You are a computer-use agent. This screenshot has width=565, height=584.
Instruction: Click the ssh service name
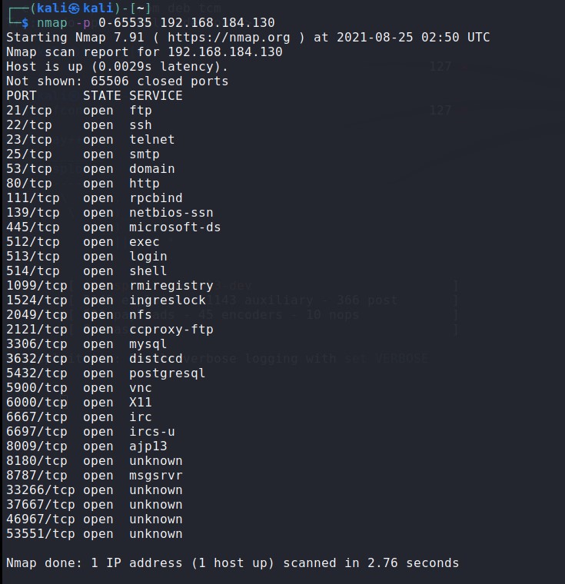point(141,125)
